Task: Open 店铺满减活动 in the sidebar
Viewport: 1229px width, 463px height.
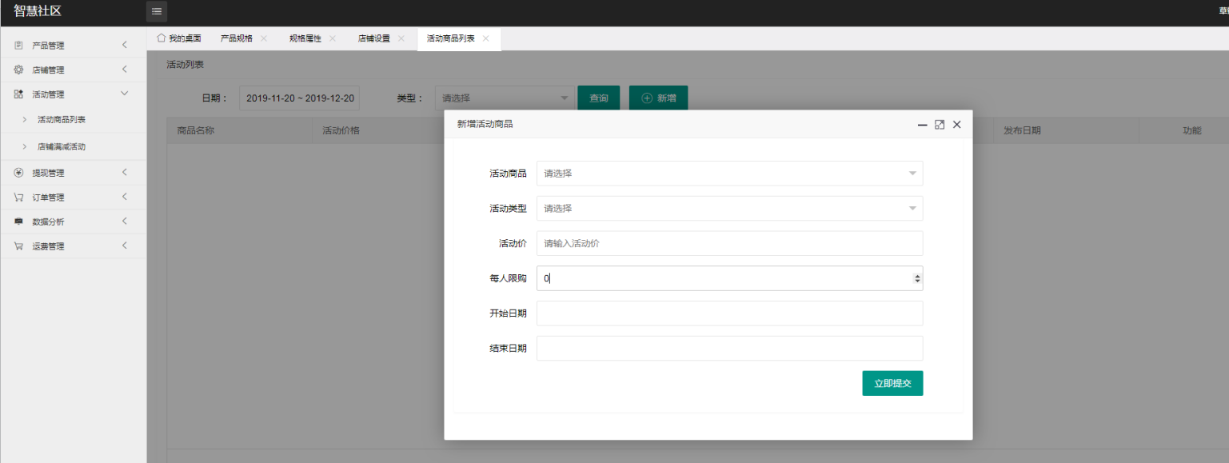Action: point(62,147)
